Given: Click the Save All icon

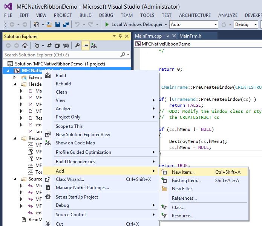Looking at the screenshot, I should [66, 25].
